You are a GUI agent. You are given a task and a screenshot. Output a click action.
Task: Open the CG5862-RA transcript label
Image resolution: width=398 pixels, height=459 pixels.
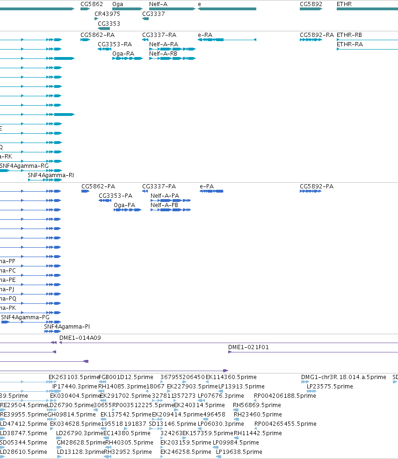98,35
